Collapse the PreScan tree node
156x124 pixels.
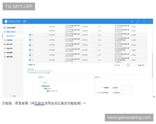click(x=43, y=89)
